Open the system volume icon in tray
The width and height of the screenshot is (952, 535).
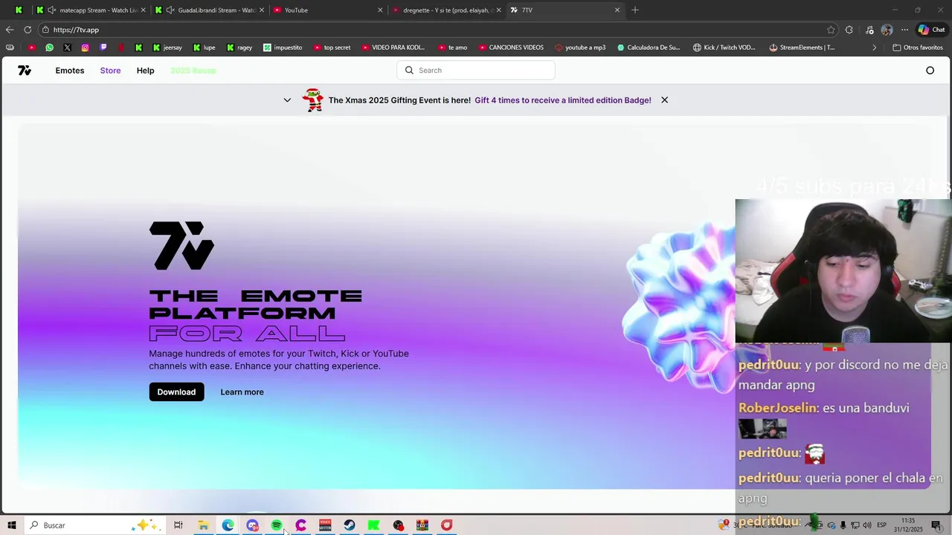[866, 525]
